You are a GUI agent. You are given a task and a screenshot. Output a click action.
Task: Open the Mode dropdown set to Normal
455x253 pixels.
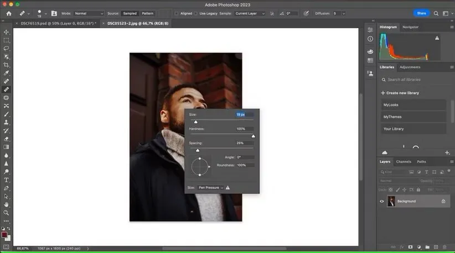(x=89, y=13)
